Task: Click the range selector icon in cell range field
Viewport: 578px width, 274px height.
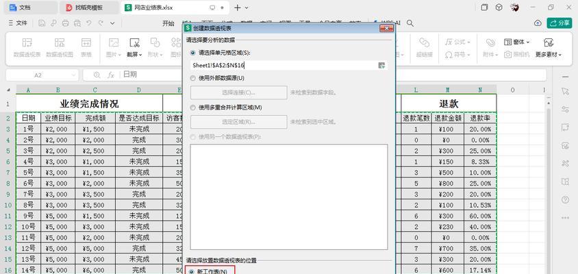Action: tap(381, 65)
